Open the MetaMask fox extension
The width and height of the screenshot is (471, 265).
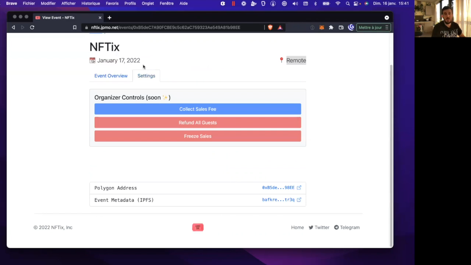(322, 27)
